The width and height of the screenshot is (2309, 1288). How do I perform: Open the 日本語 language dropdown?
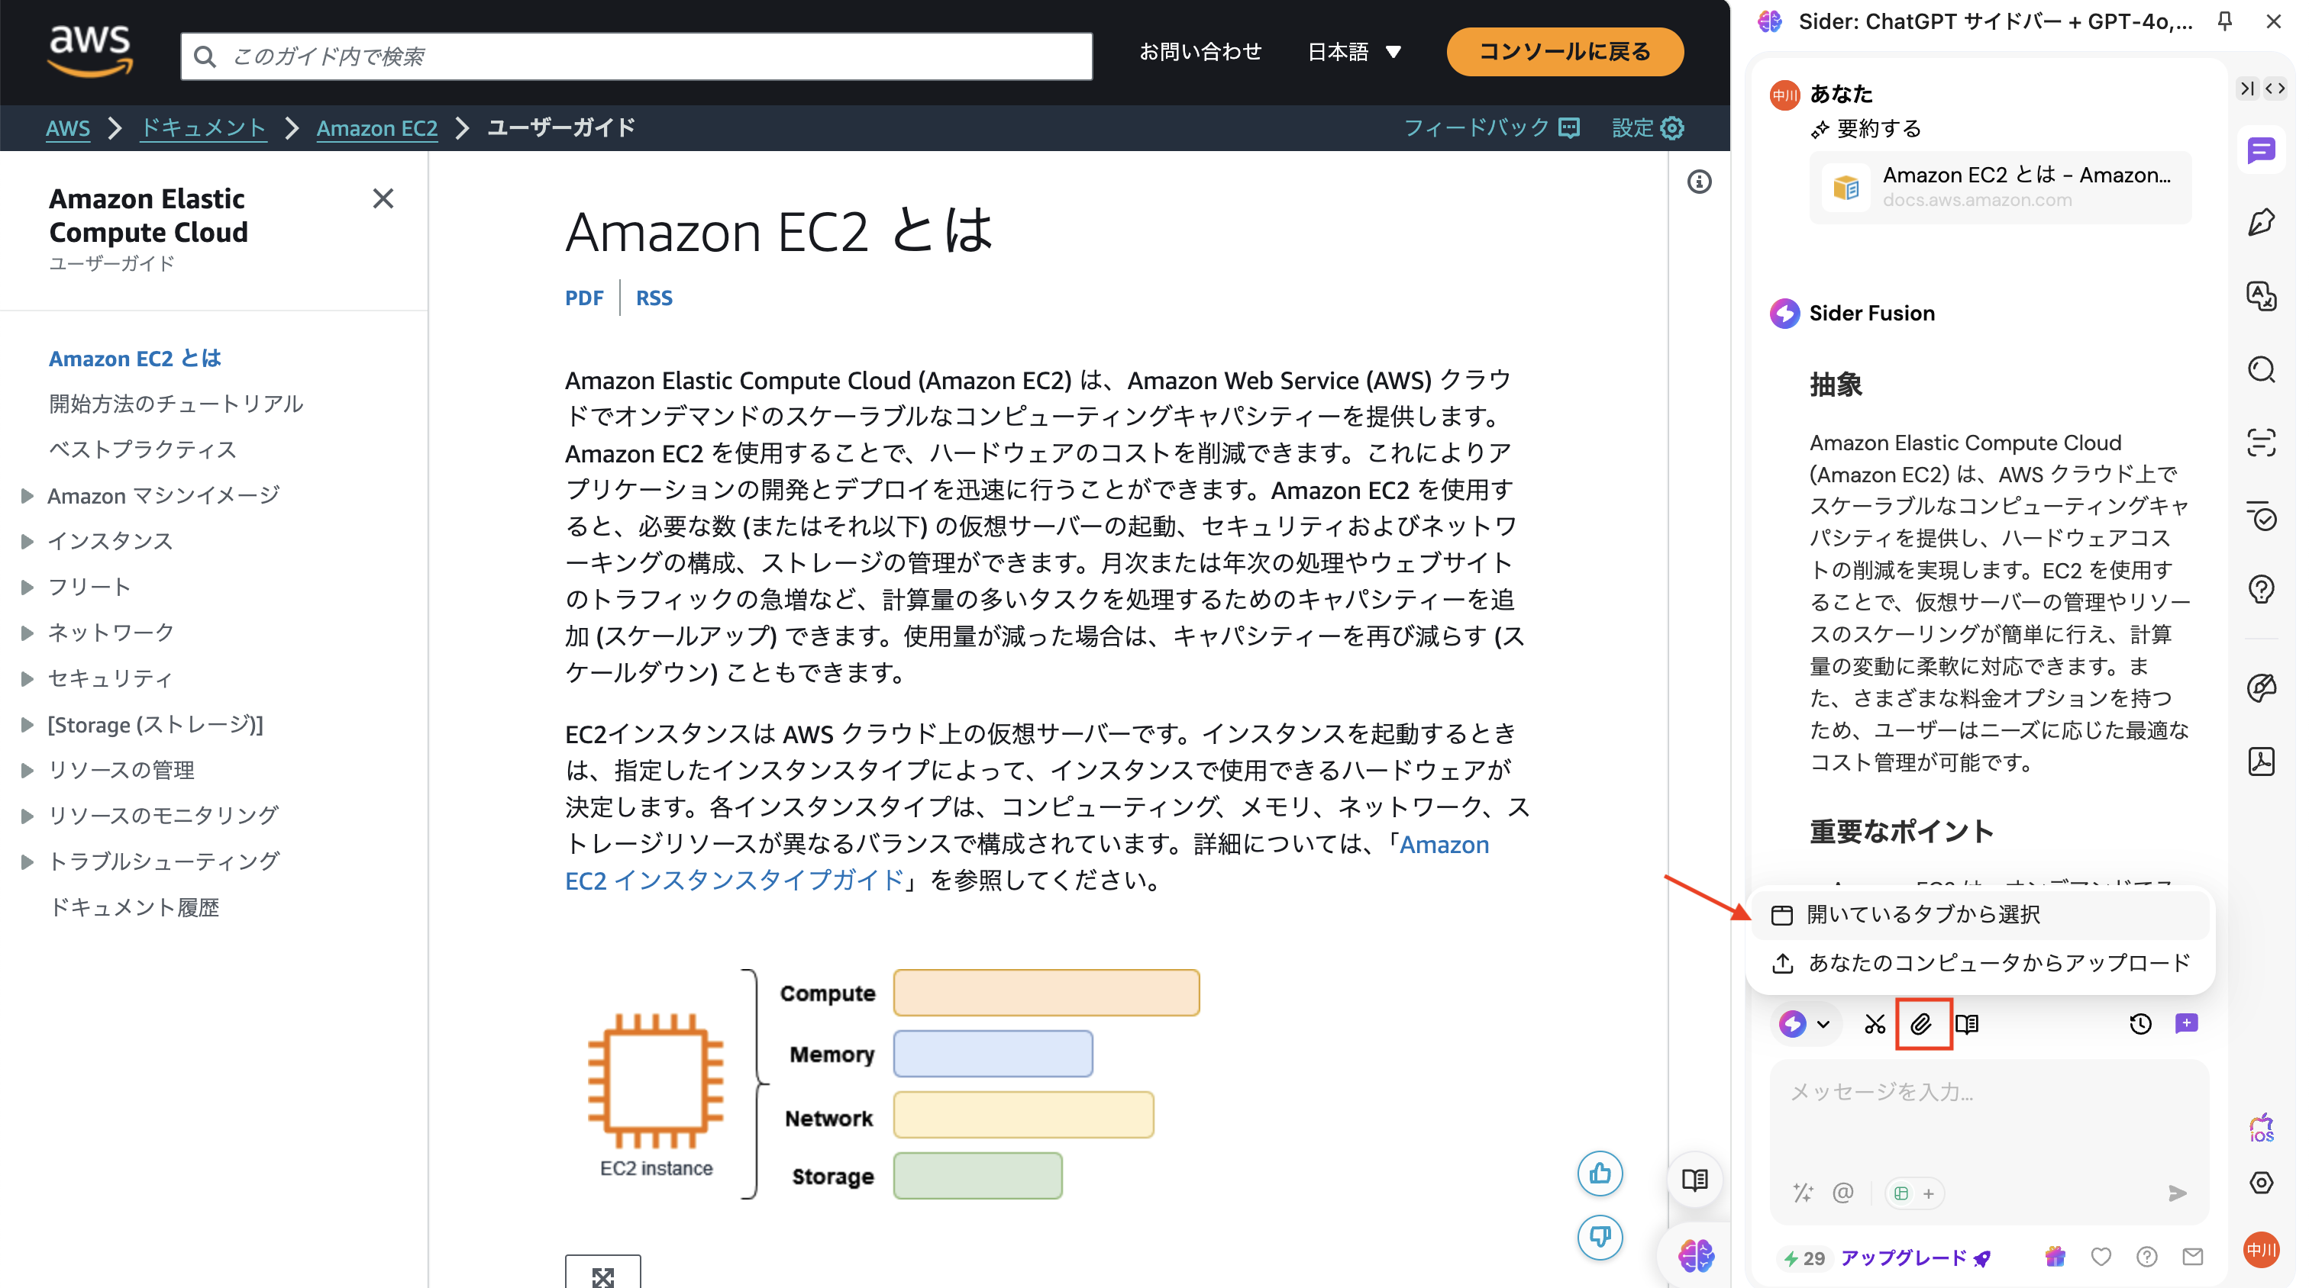coord(1354,52)
